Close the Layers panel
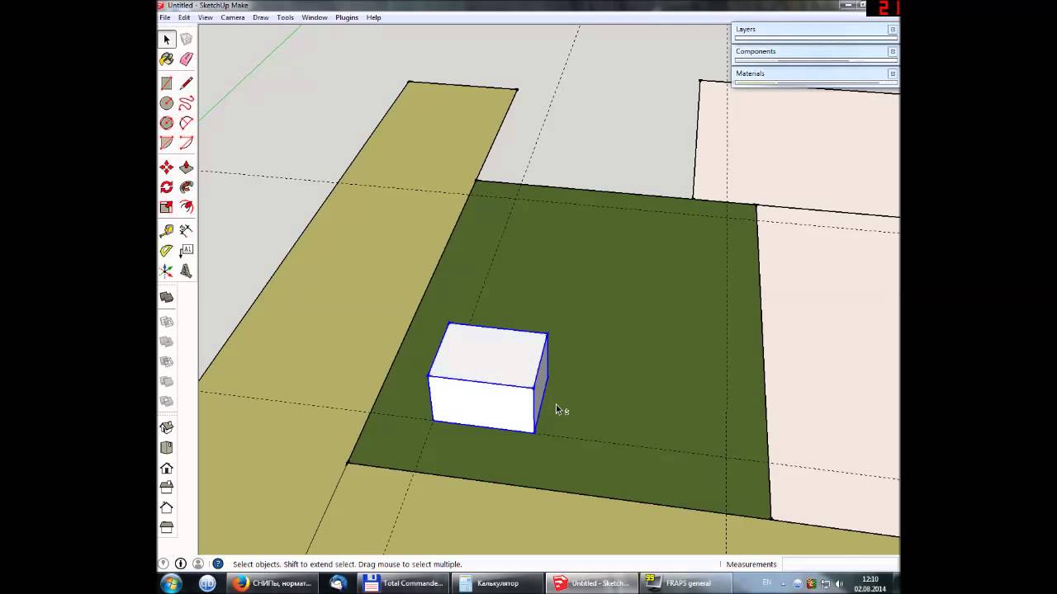The image size is (1057, 594). point(893,29)
